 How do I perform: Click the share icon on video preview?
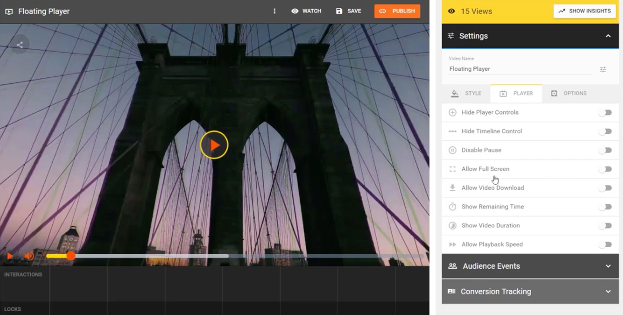coord(20,45)
